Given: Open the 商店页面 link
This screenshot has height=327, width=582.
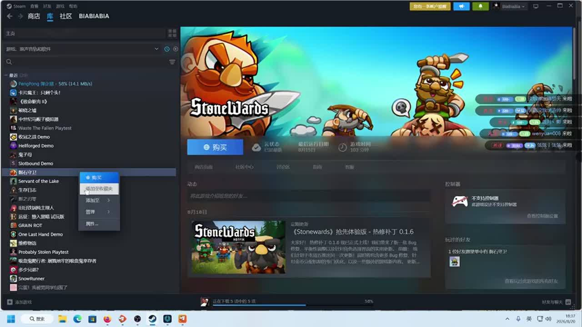Looking at the screenshot, I should pos(204,167).
